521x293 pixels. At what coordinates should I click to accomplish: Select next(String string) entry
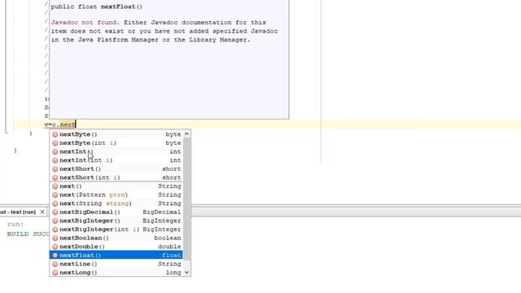tap(116, 203)
